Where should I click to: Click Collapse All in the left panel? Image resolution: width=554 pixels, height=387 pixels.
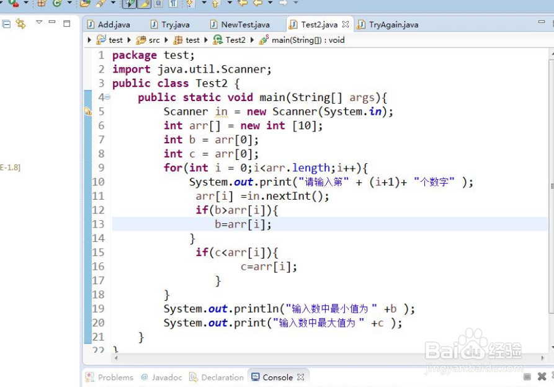(6, 24)
